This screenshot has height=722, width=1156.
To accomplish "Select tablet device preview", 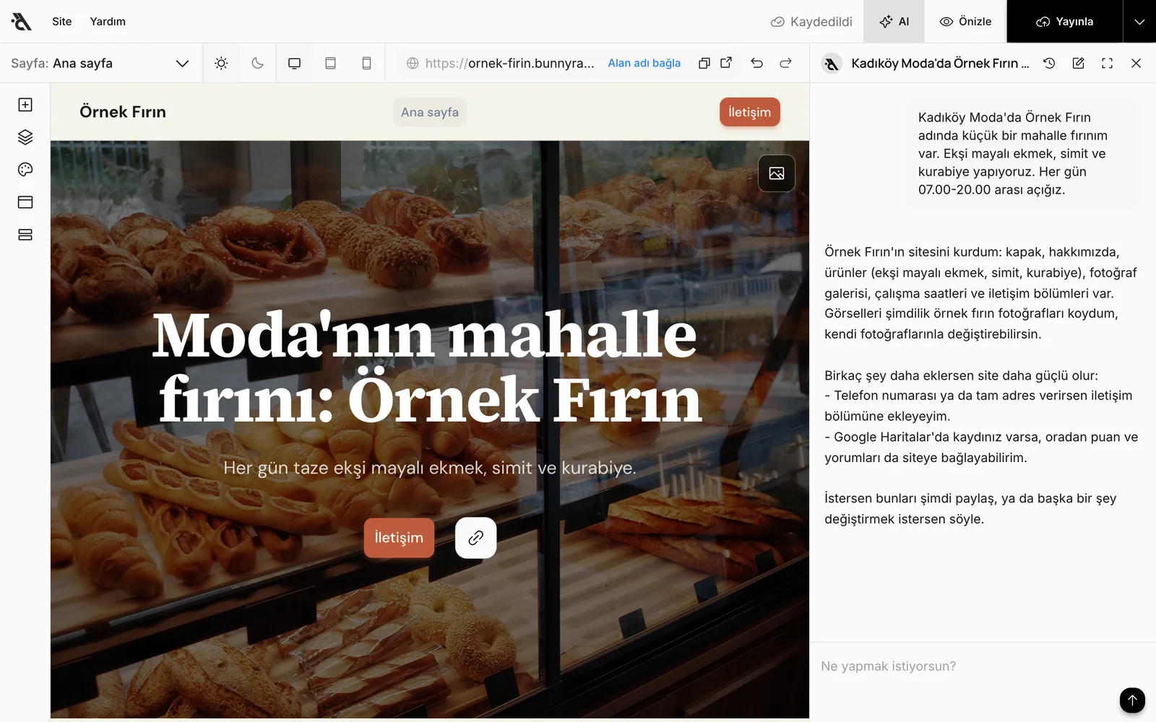I will tap(330, 64).
